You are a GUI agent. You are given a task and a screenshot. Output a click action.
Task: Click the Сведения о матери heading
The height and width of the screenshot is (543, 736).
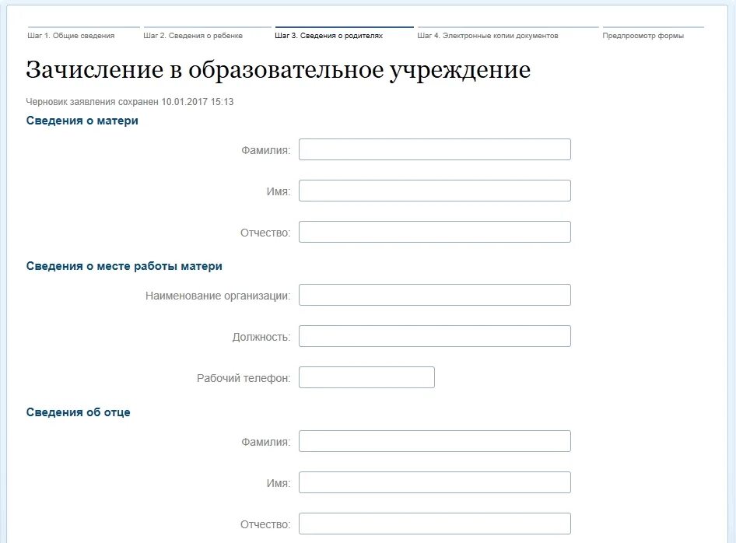pyautogui.click(x=82, y=121)
